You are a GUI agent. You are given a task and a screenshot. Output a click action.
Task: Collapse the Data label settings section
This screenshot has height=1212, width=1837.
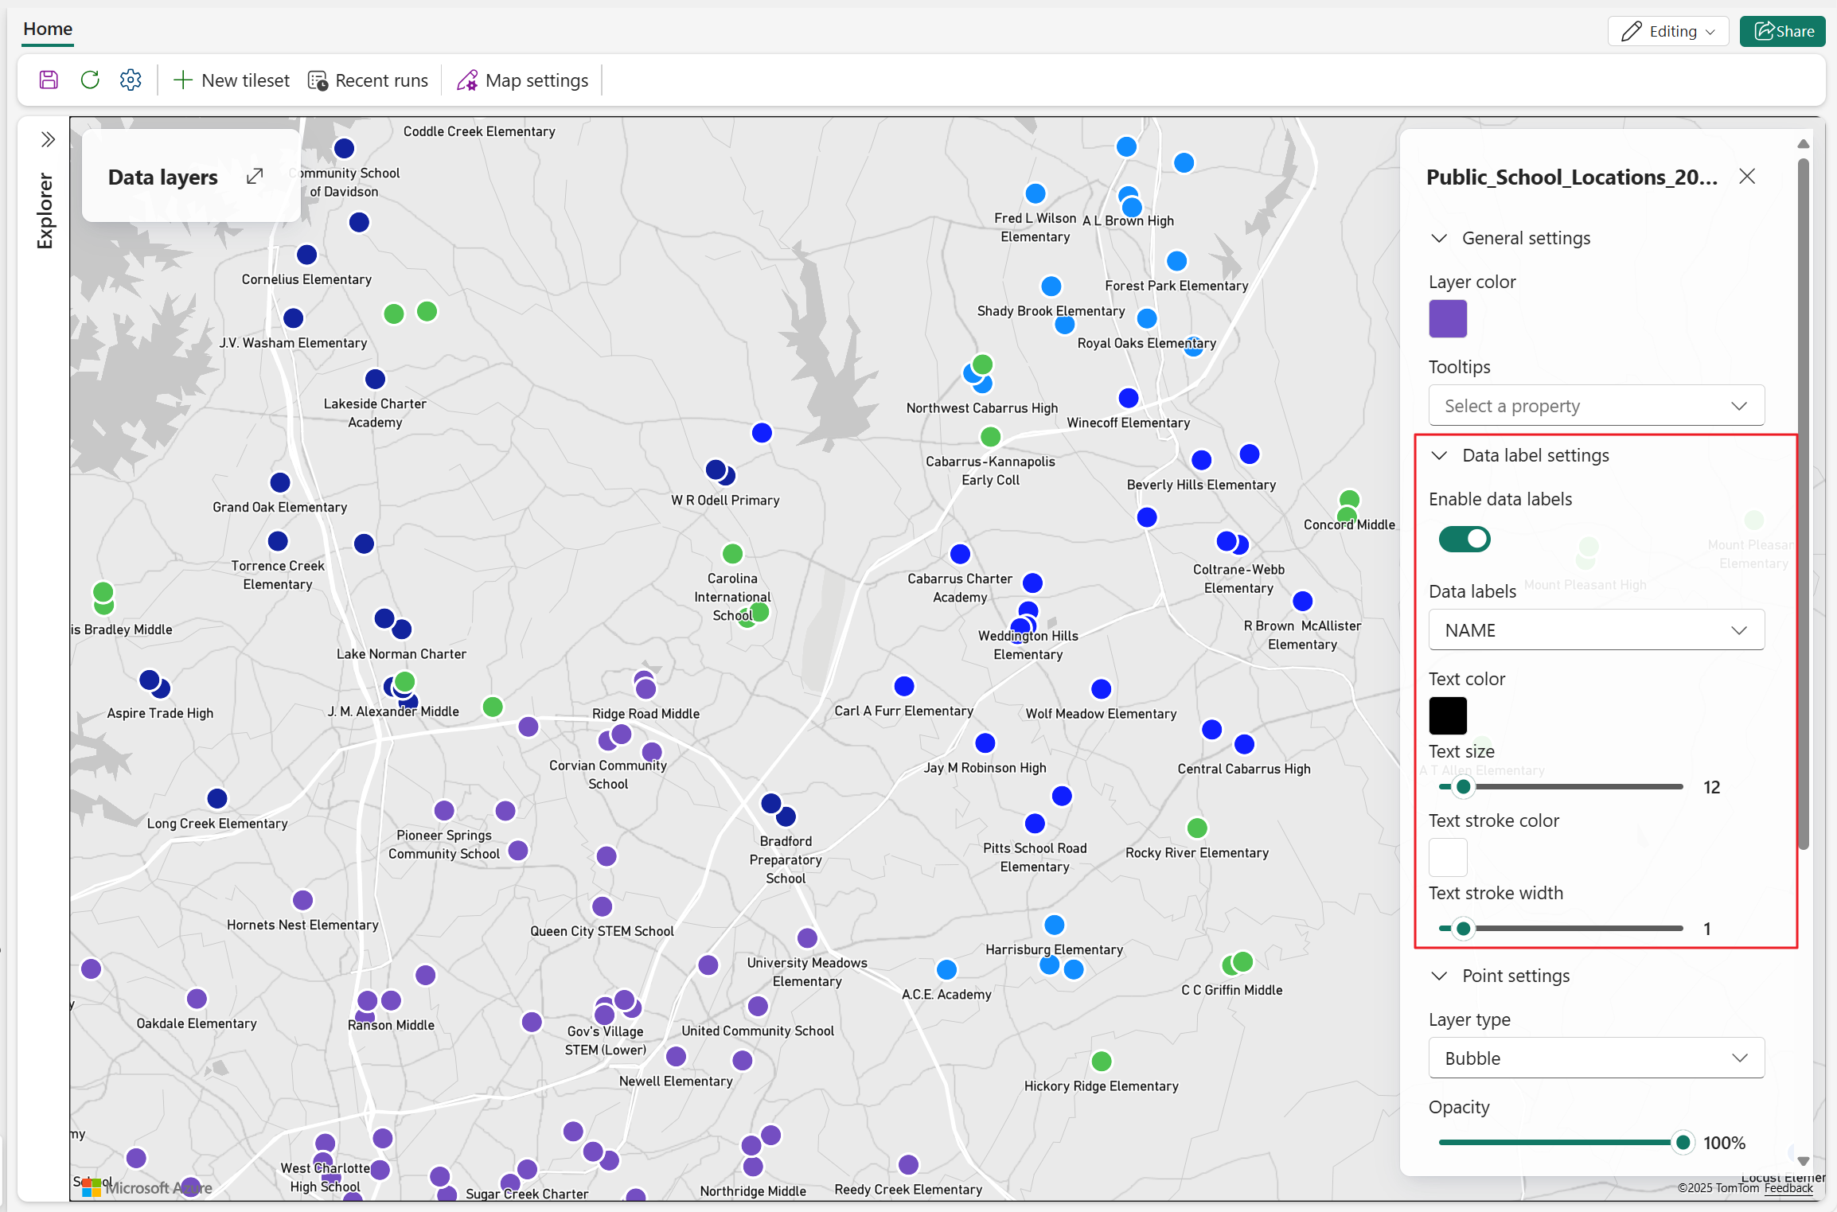[1438, 455]
